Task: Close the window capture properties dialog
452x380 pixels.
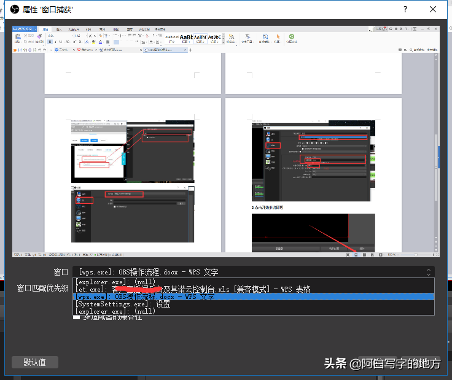Action: click(434, 10)
